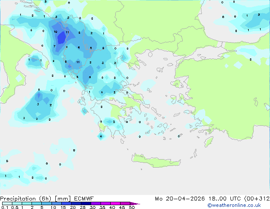Click the "50" legend scale label
The width and height of the screenshot is (270, 209).
[x=132, y=207]
